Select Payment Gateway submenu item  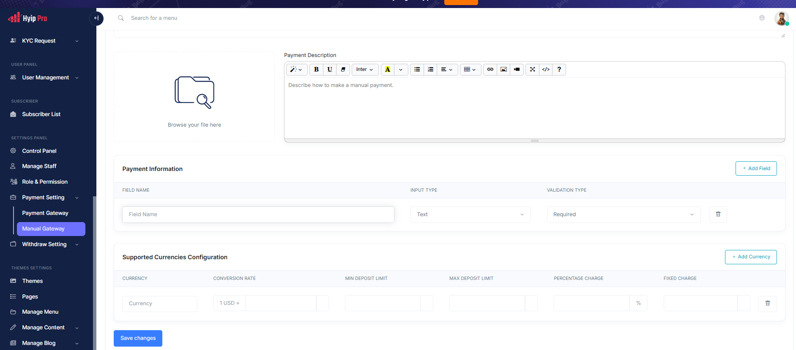click(x=45, y=213)
